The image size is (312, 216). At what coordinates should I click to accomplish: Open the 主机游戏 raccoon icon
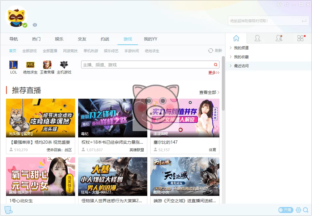[64, 65]
